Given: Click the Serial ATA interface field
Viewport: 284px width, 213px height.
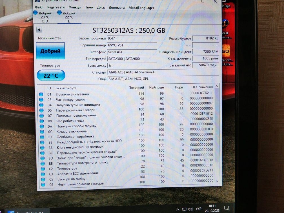Looking at the screenshot, I should [x=132, y=52].
